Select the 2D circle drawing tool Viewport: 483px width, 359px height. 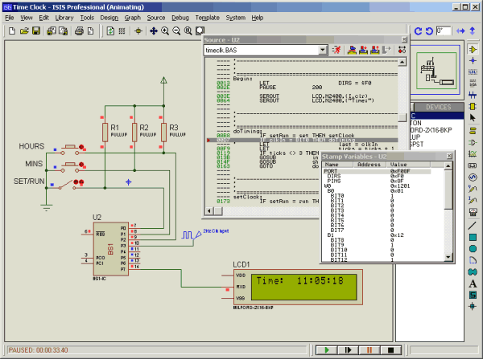473,249
